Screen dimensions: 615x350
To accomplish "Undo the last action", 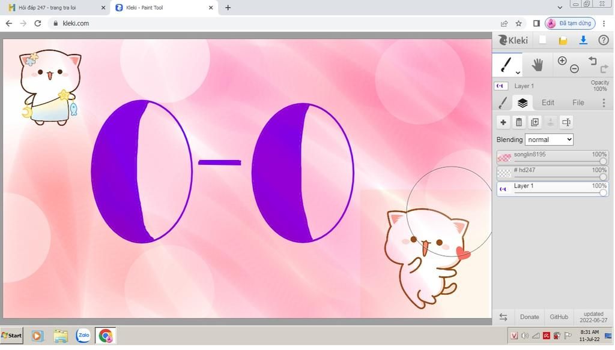I will point(592,61).
